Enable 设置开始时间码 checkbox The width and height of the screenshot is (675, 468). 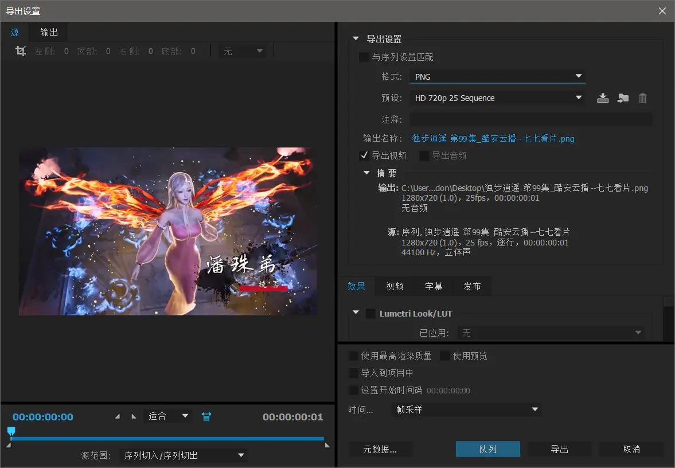pos(353,390)
